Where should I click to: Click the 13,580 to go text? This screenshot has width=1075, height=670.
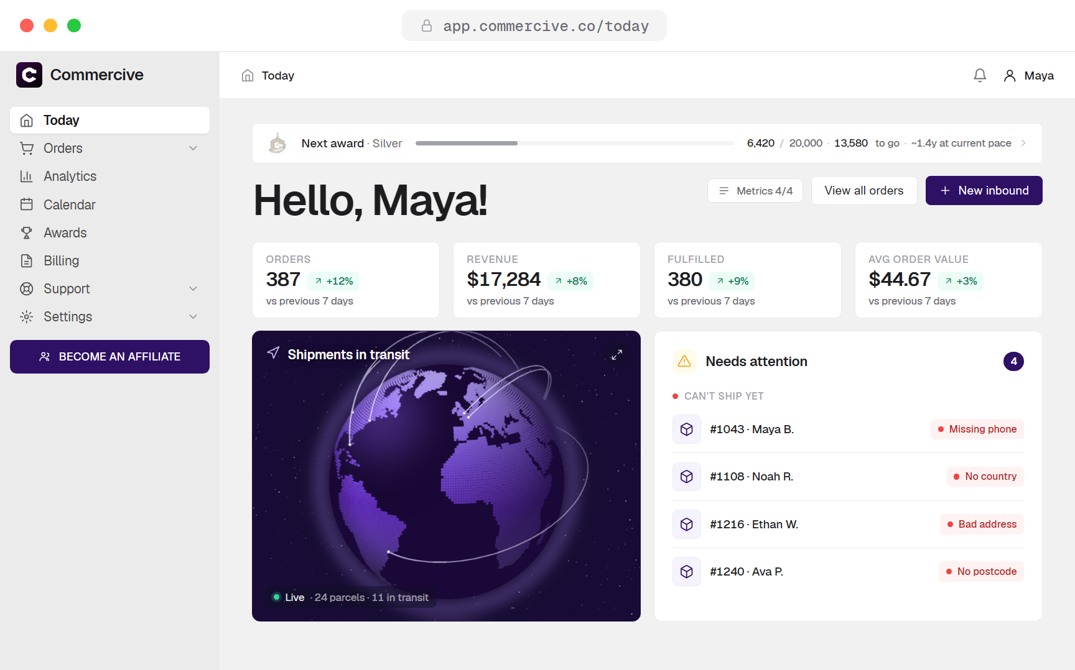pyautogui.click(x=867, y=143)
